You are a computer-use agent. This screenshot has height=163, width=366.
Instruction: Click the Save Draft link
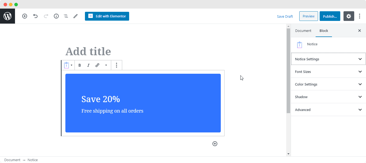tap(285, 16)
